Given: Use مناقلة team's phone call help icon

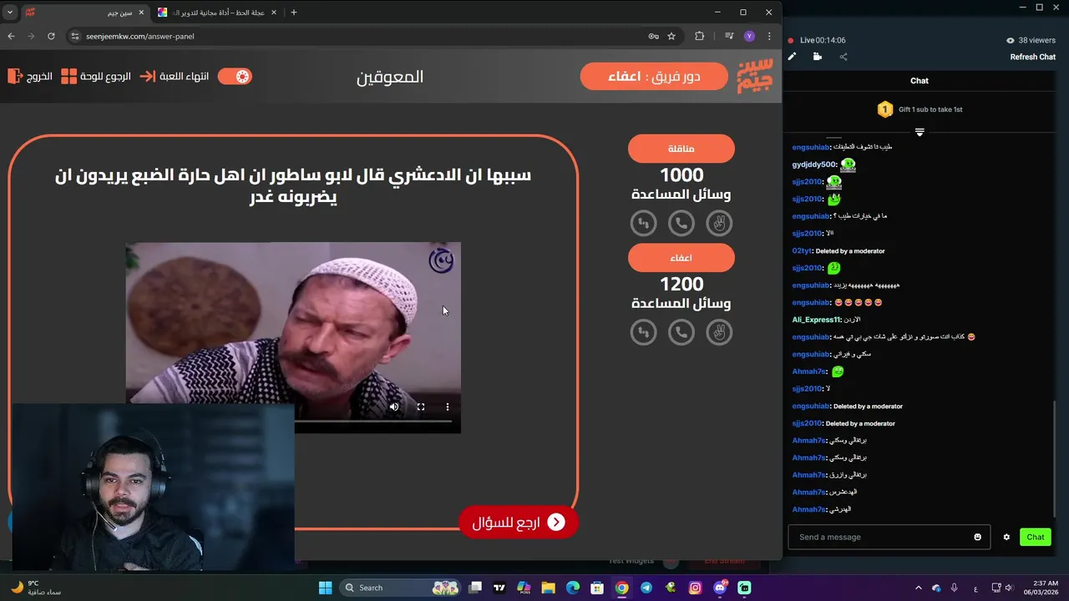Looking at the screenshot, I should point(681,223).
